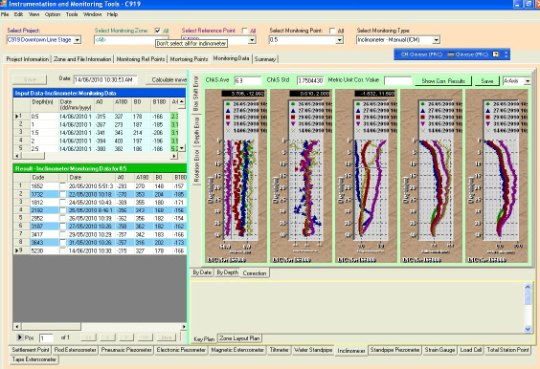Image resolution: width=540 pixels, height=369 pixels.
Task: Open the Select Monitoring Point dropdown arrow
Action: click(x=340, y=40)
